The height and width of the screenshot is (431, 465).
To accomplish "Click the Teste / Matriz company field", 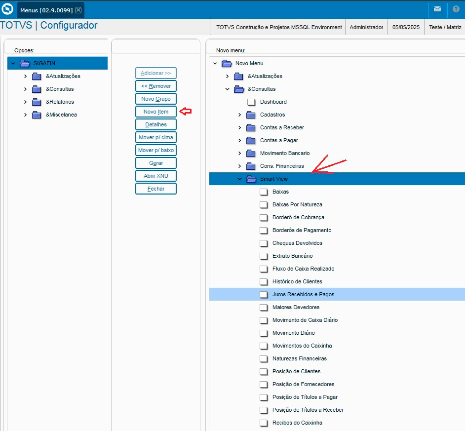I will pos(445,27).
